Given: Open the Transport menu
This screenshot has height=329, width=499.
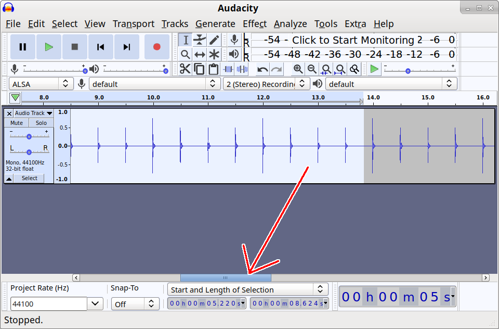Looking at the screenshot, I should [134, 24].
